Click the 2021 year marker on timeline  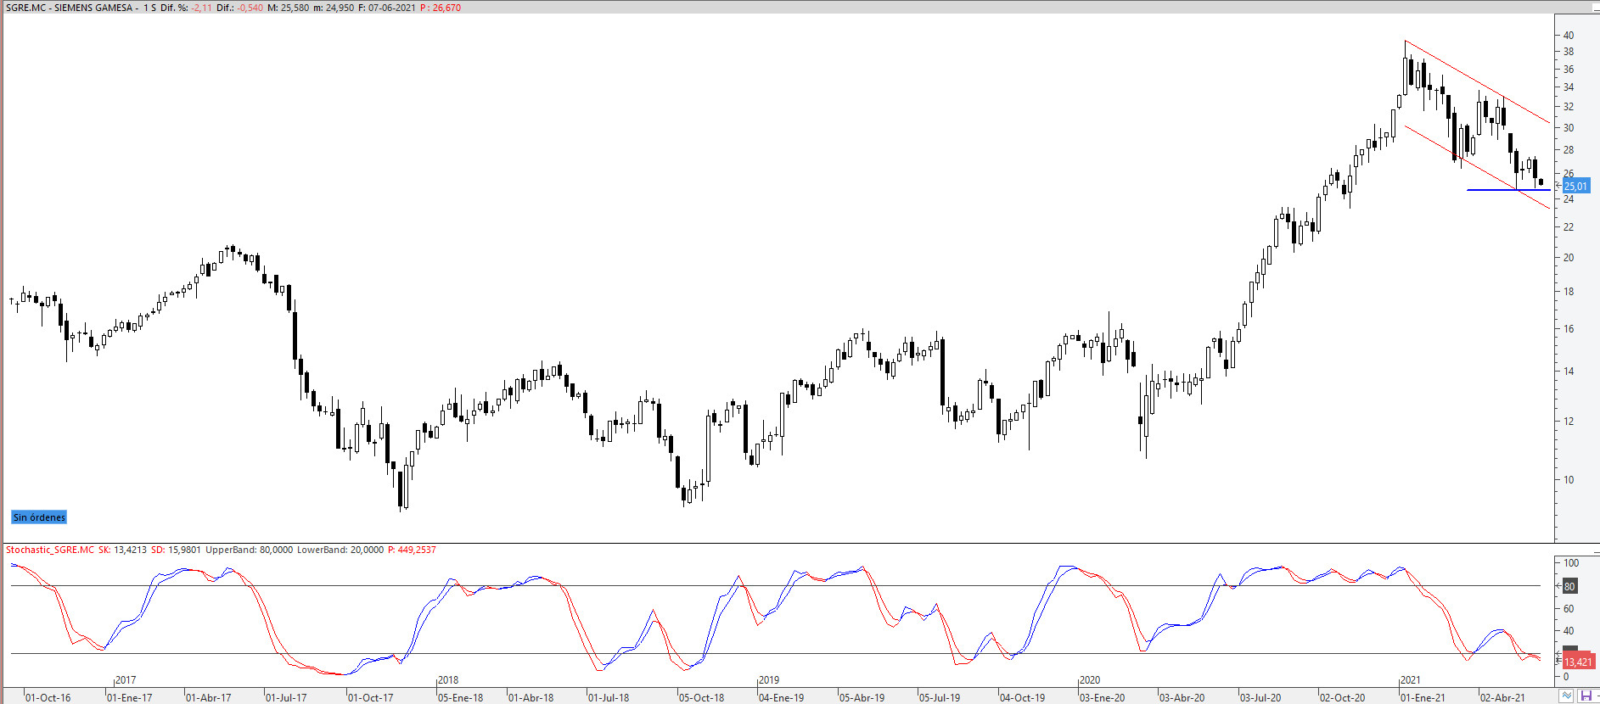1410,680
